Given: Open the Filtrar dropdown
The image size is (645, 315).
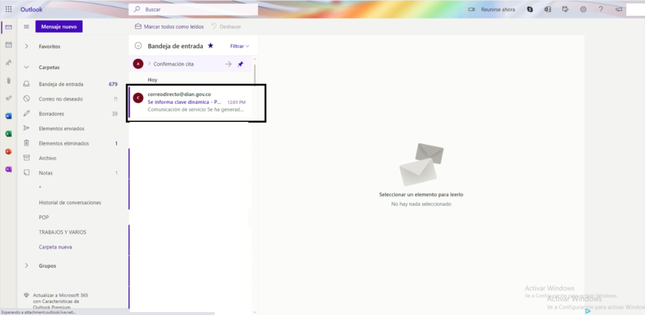Looking at the screenshot, I should pyautogui.click(x=240, y=46).
